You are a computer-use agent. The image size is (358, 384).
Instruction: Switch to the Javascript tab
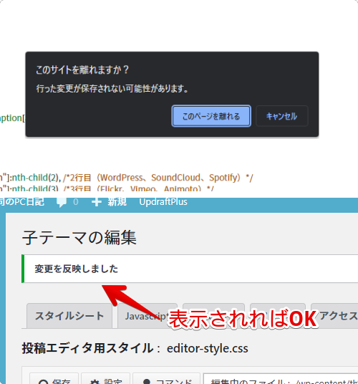147,316
